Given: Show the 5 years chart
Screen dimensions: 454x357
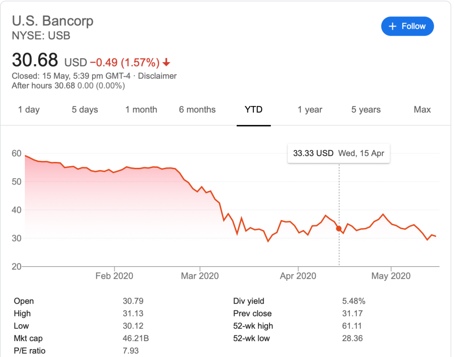Looking at the screenshot, I should point(366,110).
